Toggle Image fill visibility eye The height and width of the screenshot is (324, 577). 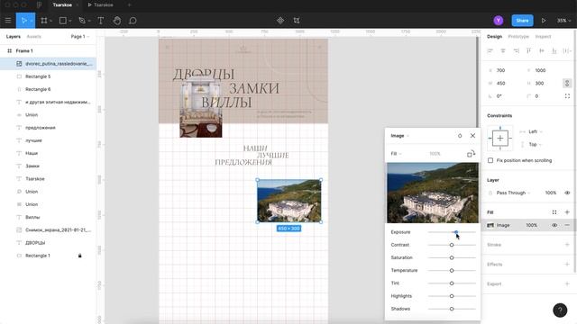[554, 225]
